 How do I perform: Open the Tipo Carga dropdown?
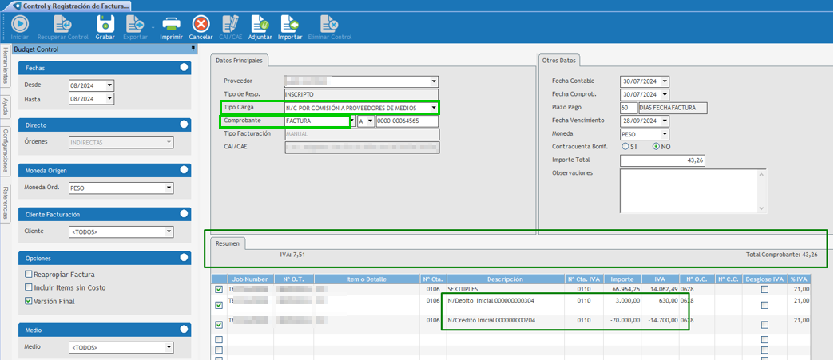click(x=434, y=108)
